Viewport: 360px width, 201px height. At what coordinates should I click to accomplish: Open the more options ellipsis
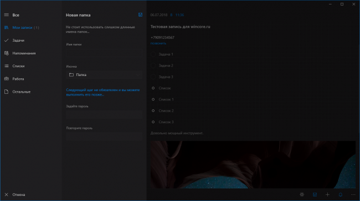(353, 194)
